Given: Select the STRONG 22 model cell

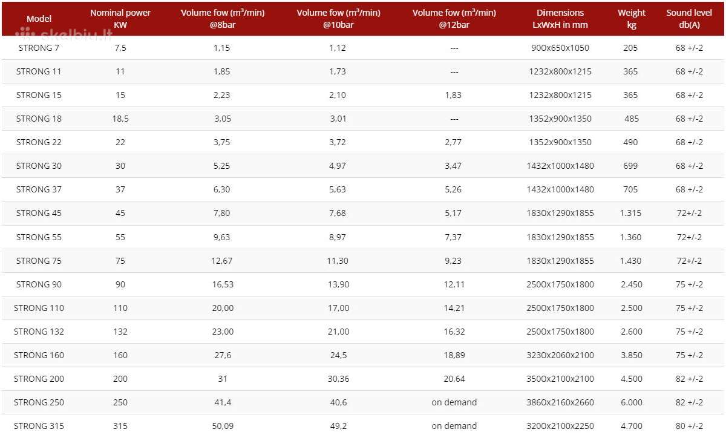Looking at the screenshot, I should point(39,142).
